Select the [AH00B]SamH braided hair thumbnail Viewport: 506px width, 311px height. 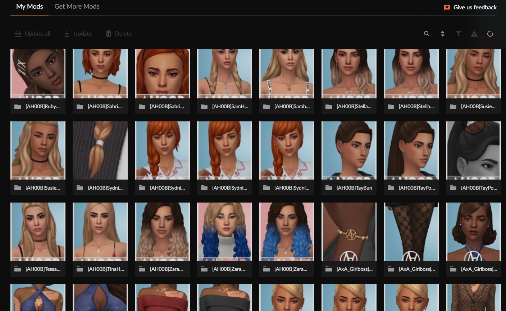[x=224, y=74]
